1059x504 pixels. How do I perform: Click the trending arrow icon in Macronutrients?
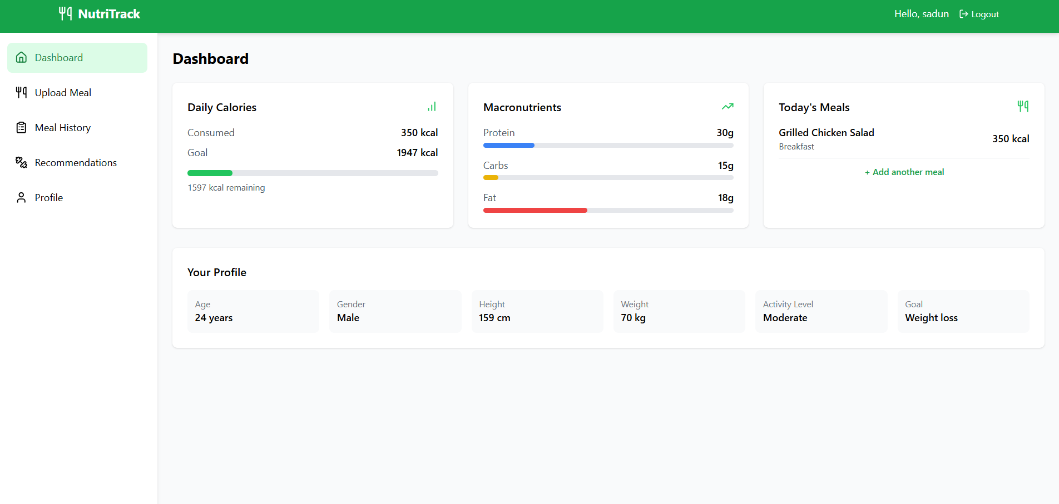coord(728,107)
